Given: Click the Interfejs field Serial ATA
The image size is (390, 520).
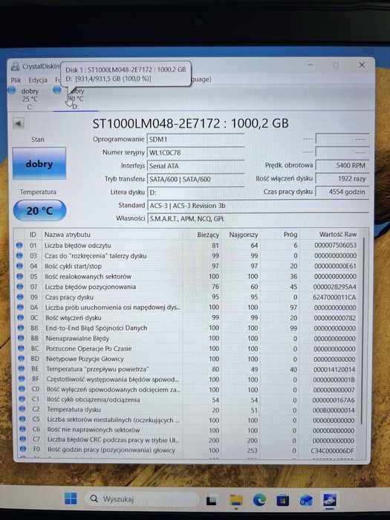Looking at the screenshot, I should coord(195,166).
